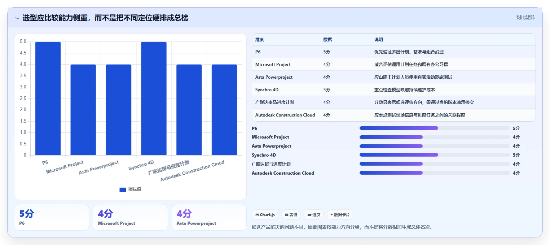Screen dimensions: 550x245
Task: Click Microsoft Project in the table
Action: tap(273, 65)
